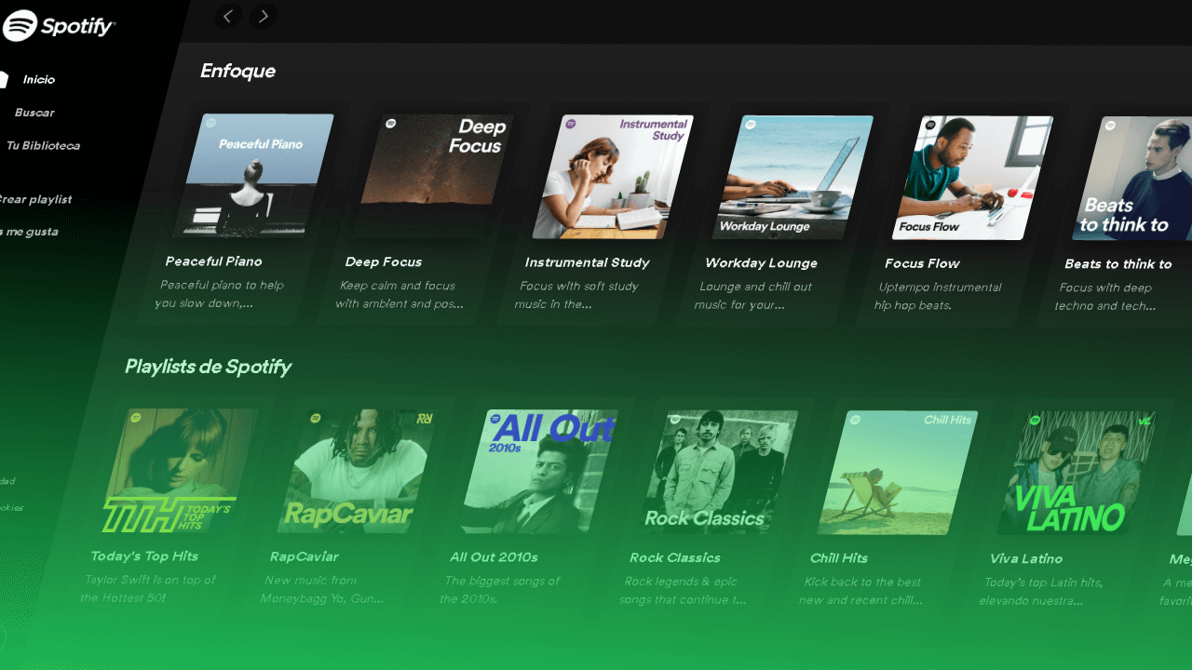Screen dimensions: 1192x670
Task: Click description 'Focus with soft study music in the'
Action: click(577, 295)
